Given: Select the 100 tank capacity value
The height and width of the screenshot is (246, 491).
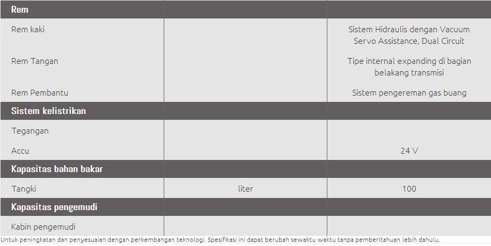Looking at the screenshot, I should point(409,189).
